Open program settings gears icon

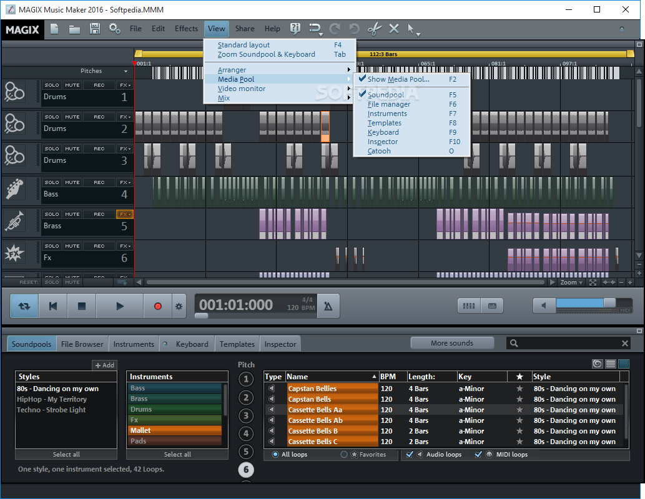click(x=114, y=29)
